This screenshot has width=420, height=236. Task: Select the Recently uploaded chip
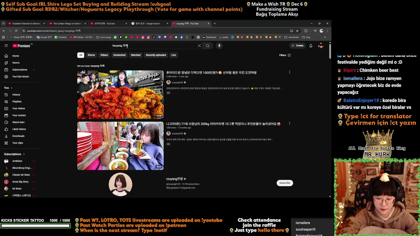[156, 55]
